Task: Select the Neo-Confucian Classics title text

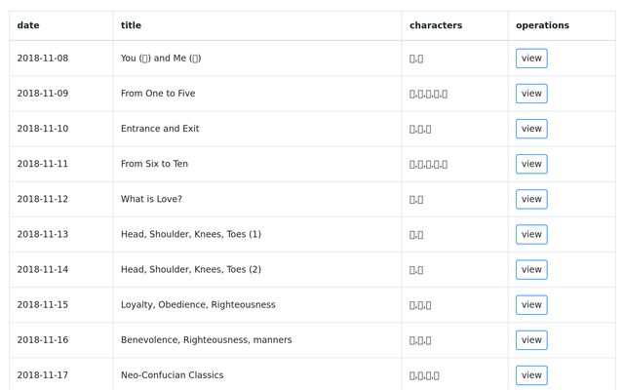Action: pyautogui.click(x=172, y=374)
